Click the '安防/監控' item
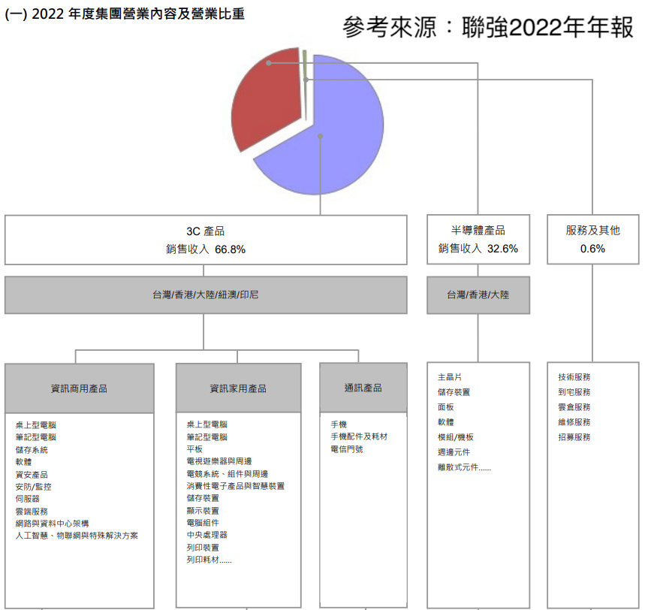The height and width of the screenshot is (610, 645). [33, 487]
